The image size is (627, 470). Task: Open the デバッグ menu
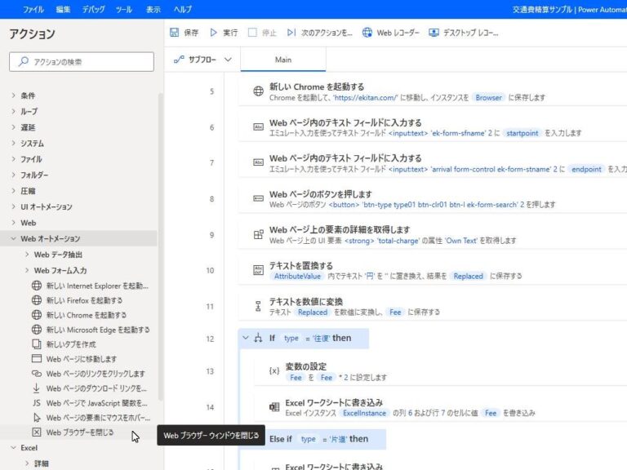pyautogui.click(x=93, y=9)
